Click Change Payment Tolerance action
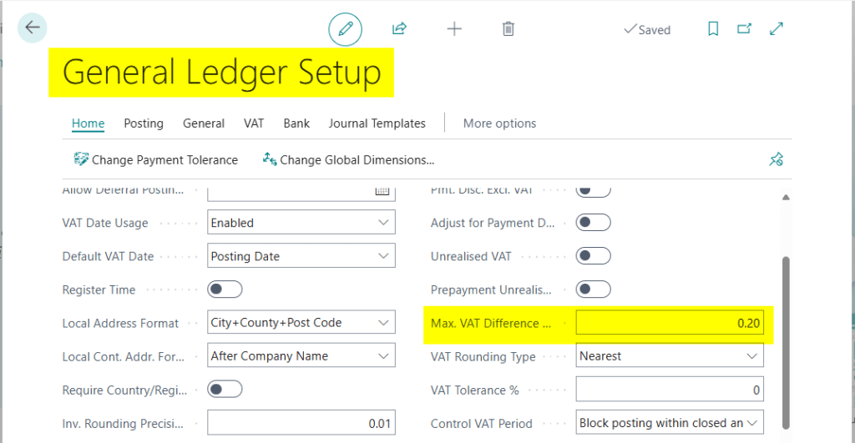Image resolution: width=855 pixels, height=443 pixels. pos(156,159)
